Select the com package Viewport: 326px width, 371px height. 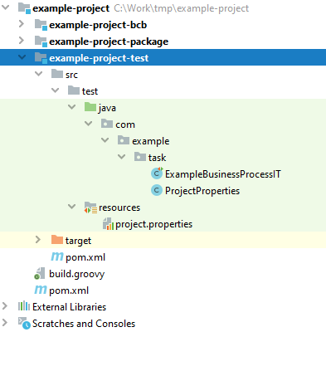[125, 124]
